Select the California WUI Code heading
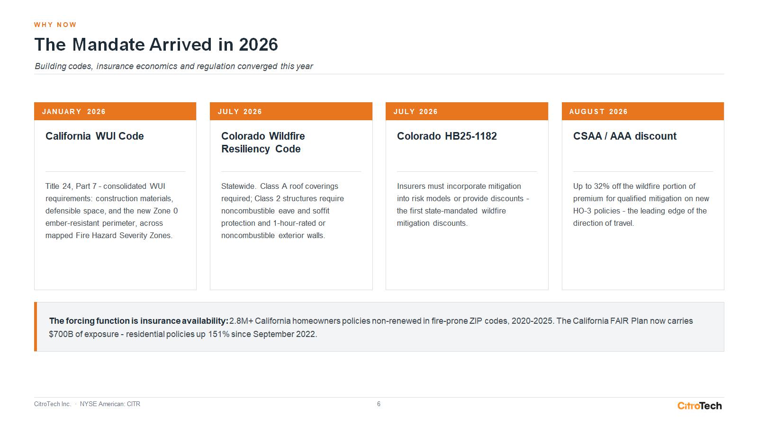This screenshot has width=758, height=426. pyautogui.click(x=95, y=136)
